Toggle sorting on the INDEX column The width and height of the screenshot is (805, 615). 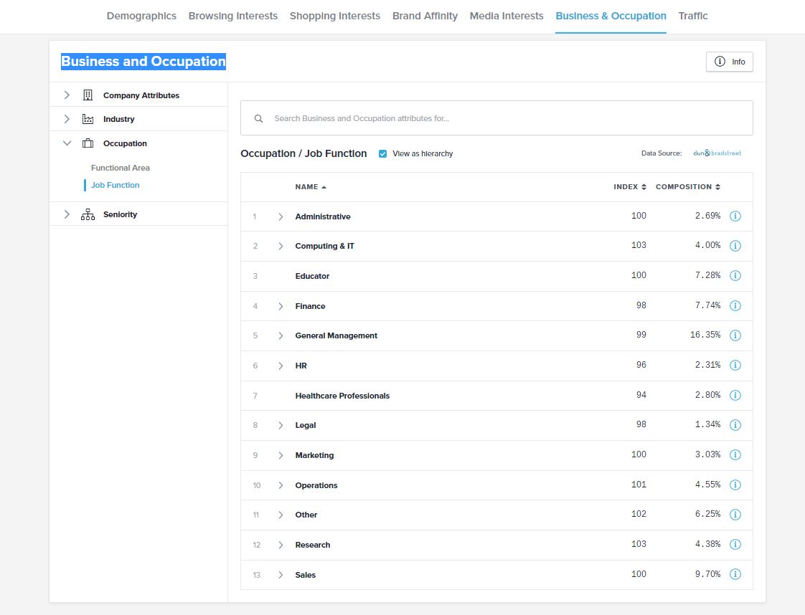click(x=629, y=186)
